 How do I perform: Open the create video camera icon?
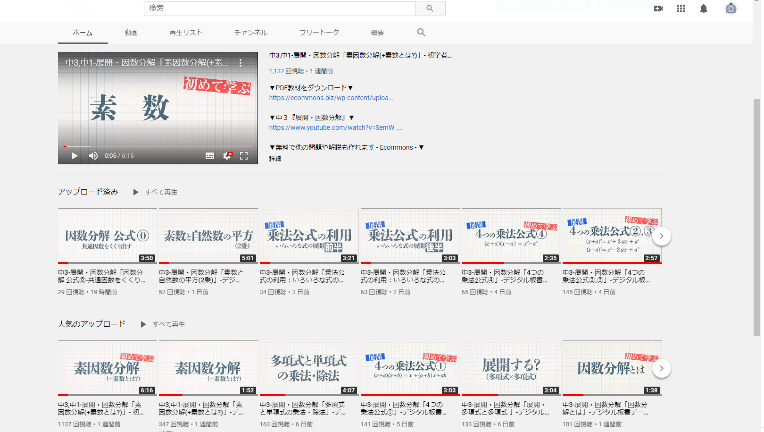click(x=658, y=8)
